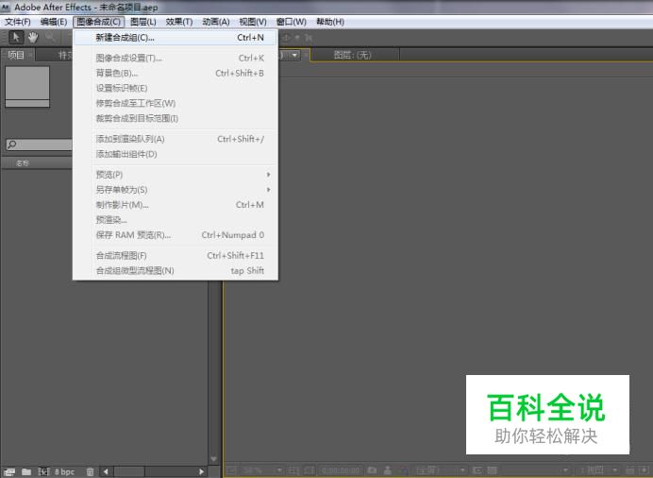The image size is (653, 478).
Task: Click 修剪合成至工作区(W) menu entry
Action: tap(176, 103)
